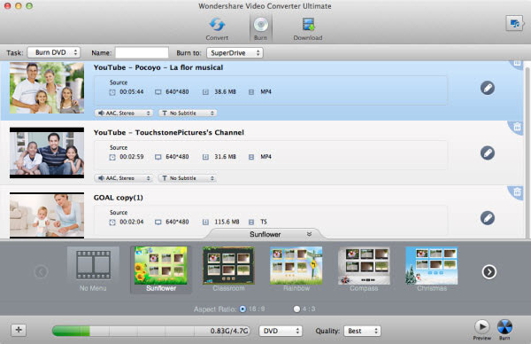Image resolution: width=531 pixels, height=344 pixels.
Task: Open the Burn to SuperDrive dropdown
Action: (235, 53)
